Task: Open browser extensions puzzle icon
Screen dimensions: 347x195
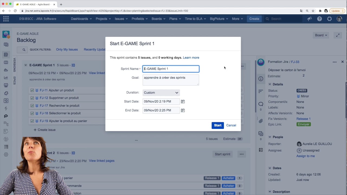Action: click(320, 11)
